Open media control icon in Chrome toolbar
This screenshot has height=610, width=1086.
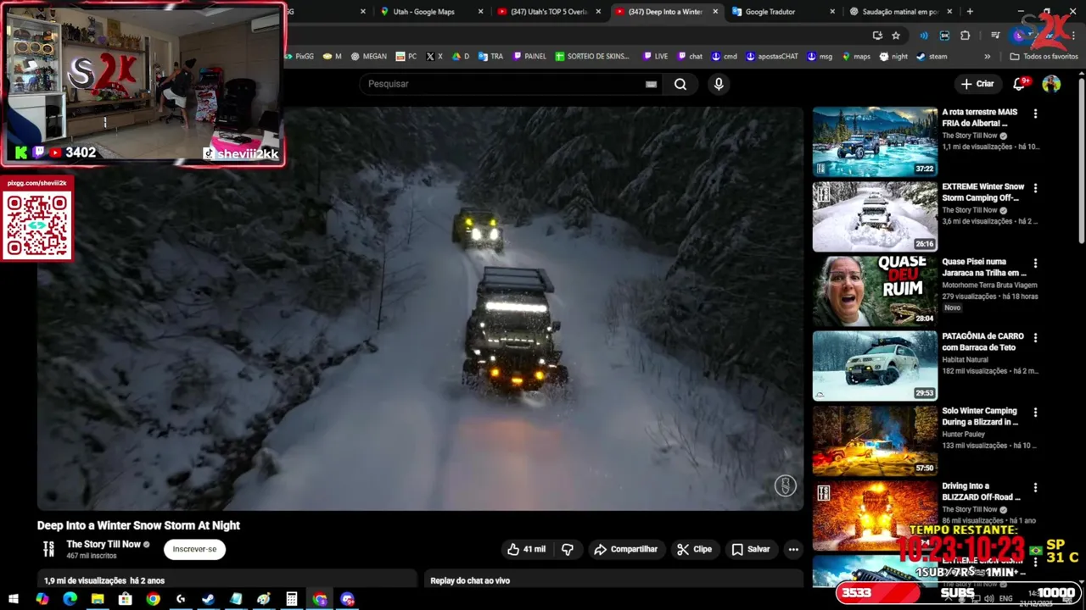[995, 36]
